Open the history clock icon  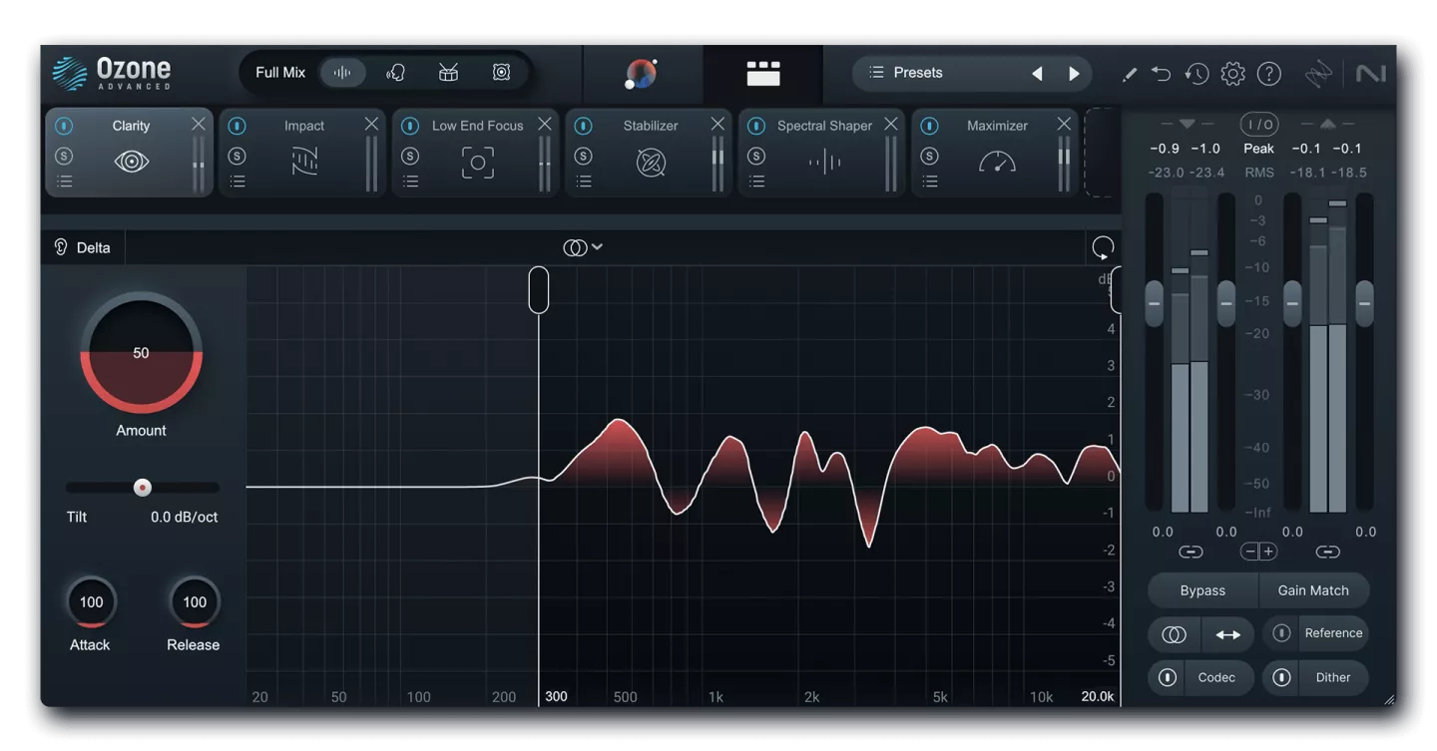point(1197,74)
